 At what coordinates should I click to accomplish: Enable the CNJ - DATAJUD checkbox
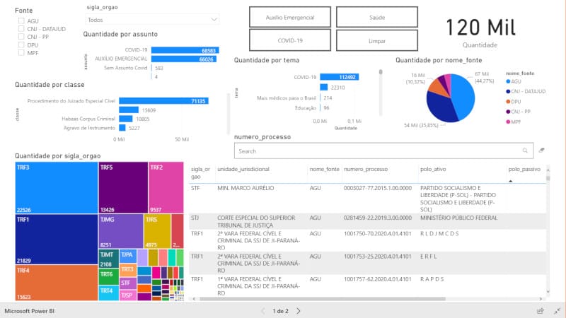click(x=22, y=29)
